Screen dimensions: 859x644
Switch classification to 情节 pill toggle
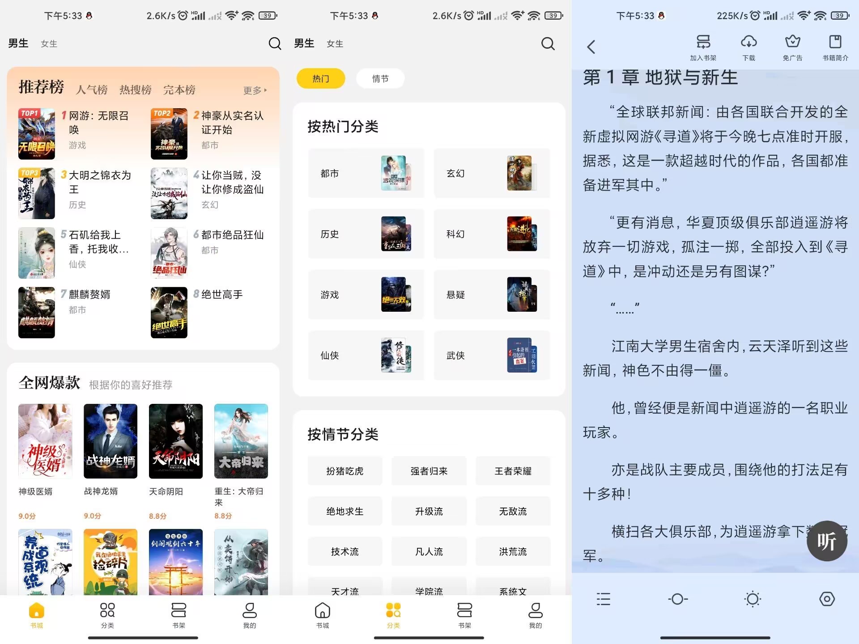point(380,78)
